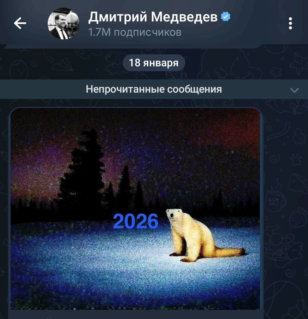Open the polar bear post image
Viewport: 308px width, 319px height.
[x=135, y=209]
